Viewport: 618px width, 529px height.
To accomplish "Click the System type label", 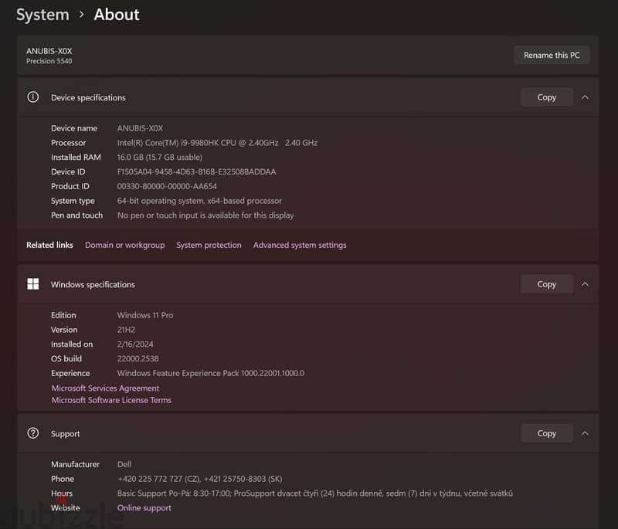I will 73,201.
